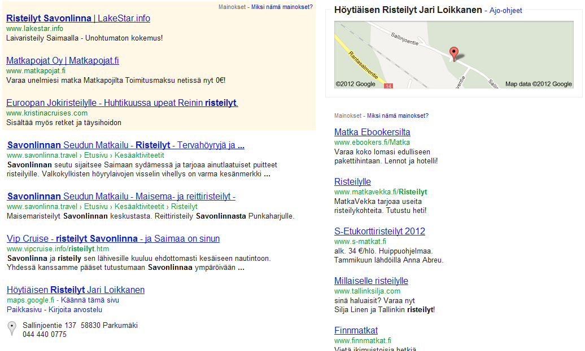Click the red map pin marker
The image size is (585, 351).
tap(453, 54)
